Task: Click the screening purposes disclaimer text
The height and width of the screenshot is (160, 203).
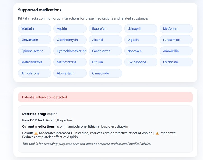Action: coord(87,144)
